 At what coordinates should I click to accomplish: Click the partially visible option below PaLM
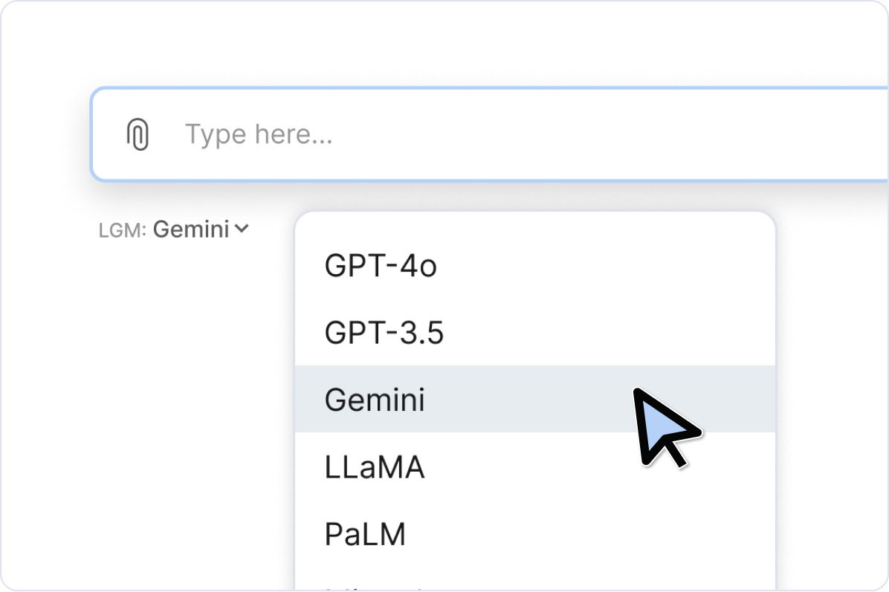point(372,587)
